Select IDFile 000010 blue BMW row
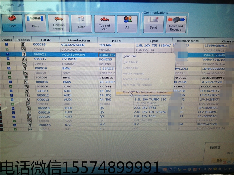The width and height of the screenshot is (234, 175). pos(41,68)
